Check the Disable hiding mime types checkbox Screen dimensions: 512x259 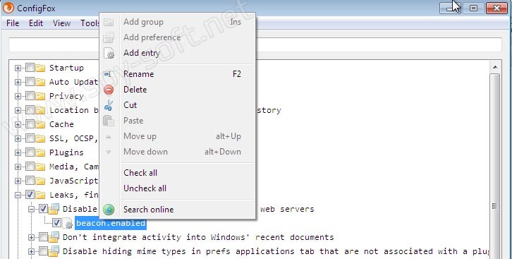tap(43, 251)
